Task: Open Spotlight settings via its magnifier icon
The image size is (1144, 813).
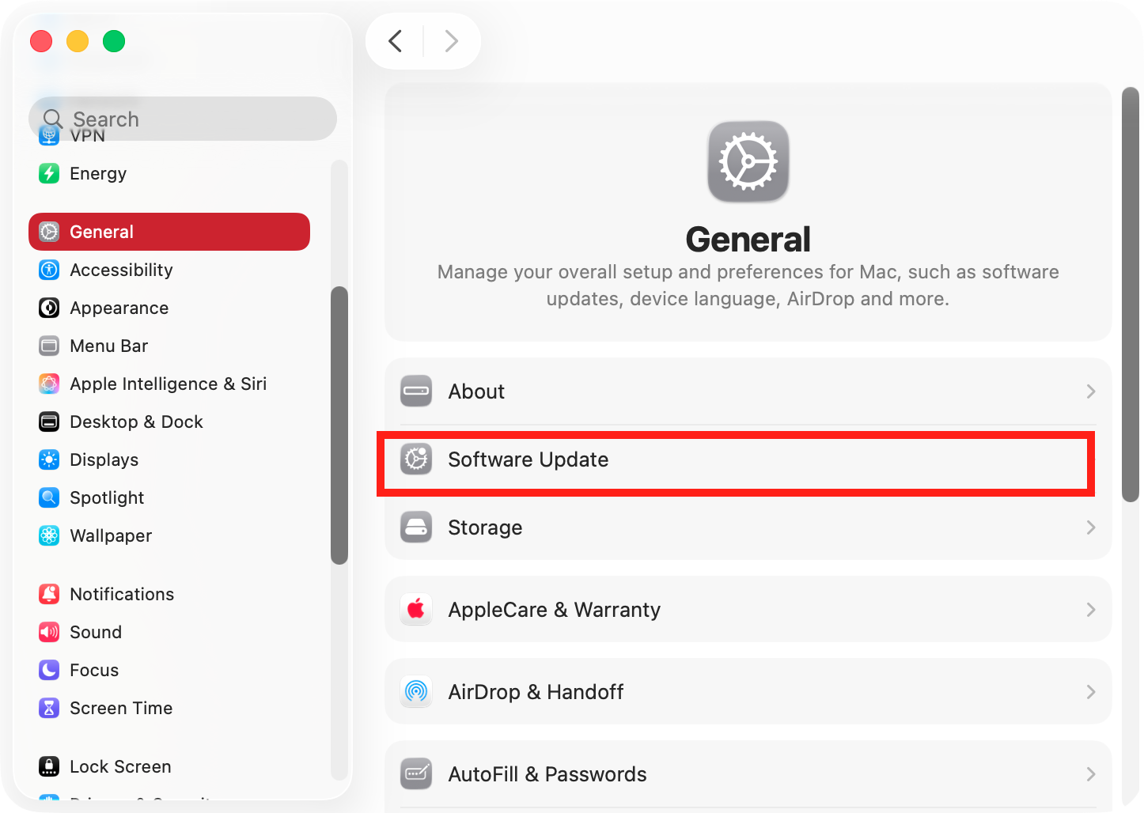Action: point(49,497)
